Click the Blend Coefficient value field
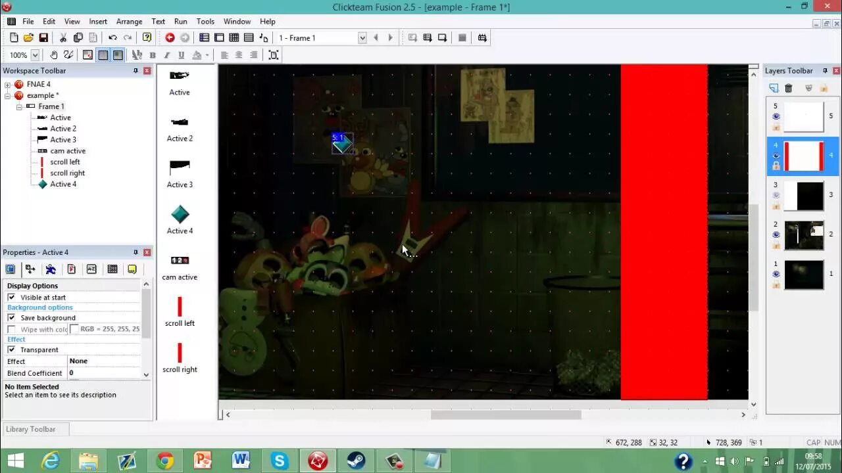 (x=104, y=373)
